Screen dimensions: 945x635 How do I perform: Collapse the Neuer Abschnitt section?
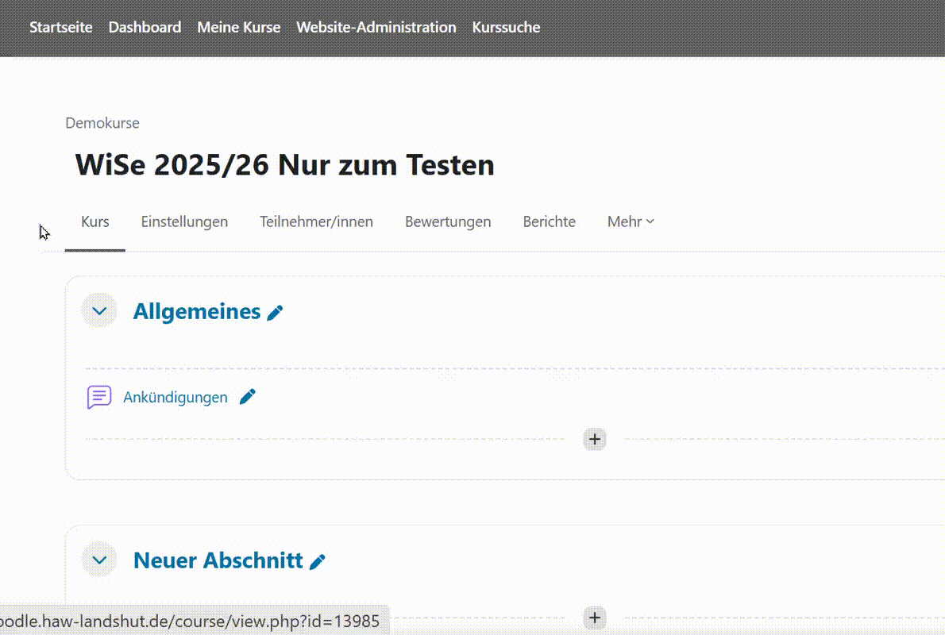(x=99, y=560)
